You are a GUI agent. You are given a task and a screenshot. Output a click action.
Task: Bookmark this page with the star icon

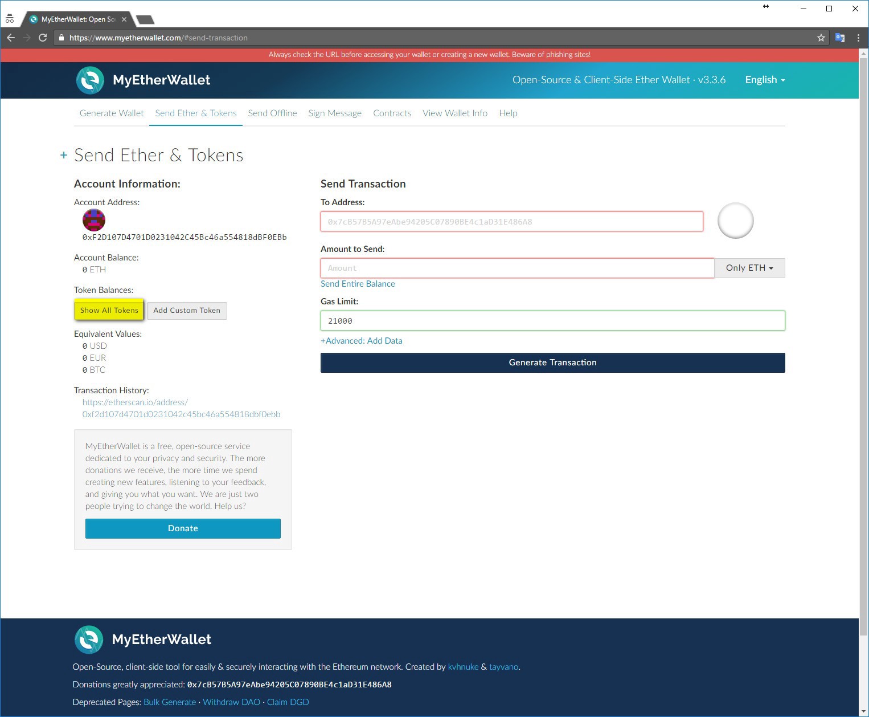point(821,38)
